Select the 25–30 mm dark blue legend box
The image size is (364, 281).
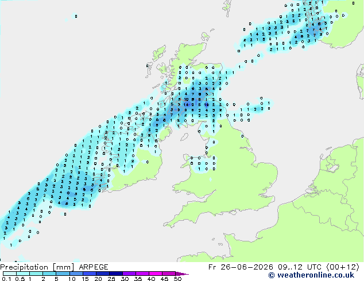(115, 274)
